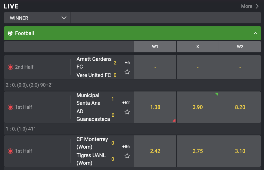Click the live indicator beside the 2nd Half match
The width and height of the screenshot is (264, 170).
tap(10, 67)
